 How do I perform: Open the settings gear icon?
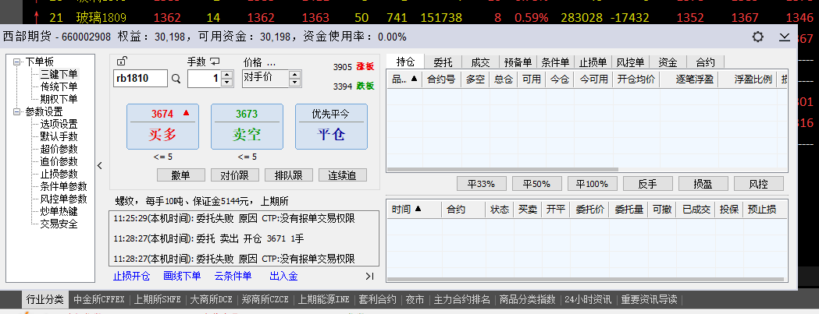[757, 37]
